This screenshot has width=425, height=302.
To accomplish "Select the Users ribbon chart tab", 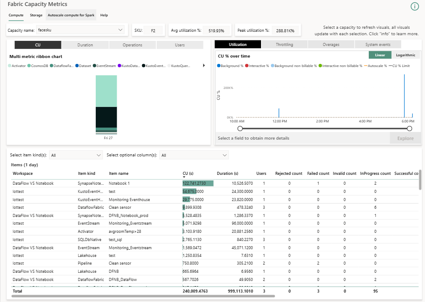I will point(180,45).
